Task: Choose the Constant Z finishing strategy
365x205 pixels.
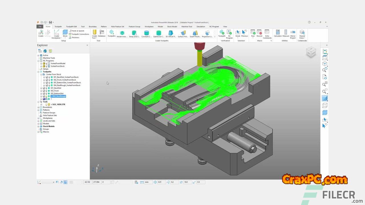Action: click(146, 34)
